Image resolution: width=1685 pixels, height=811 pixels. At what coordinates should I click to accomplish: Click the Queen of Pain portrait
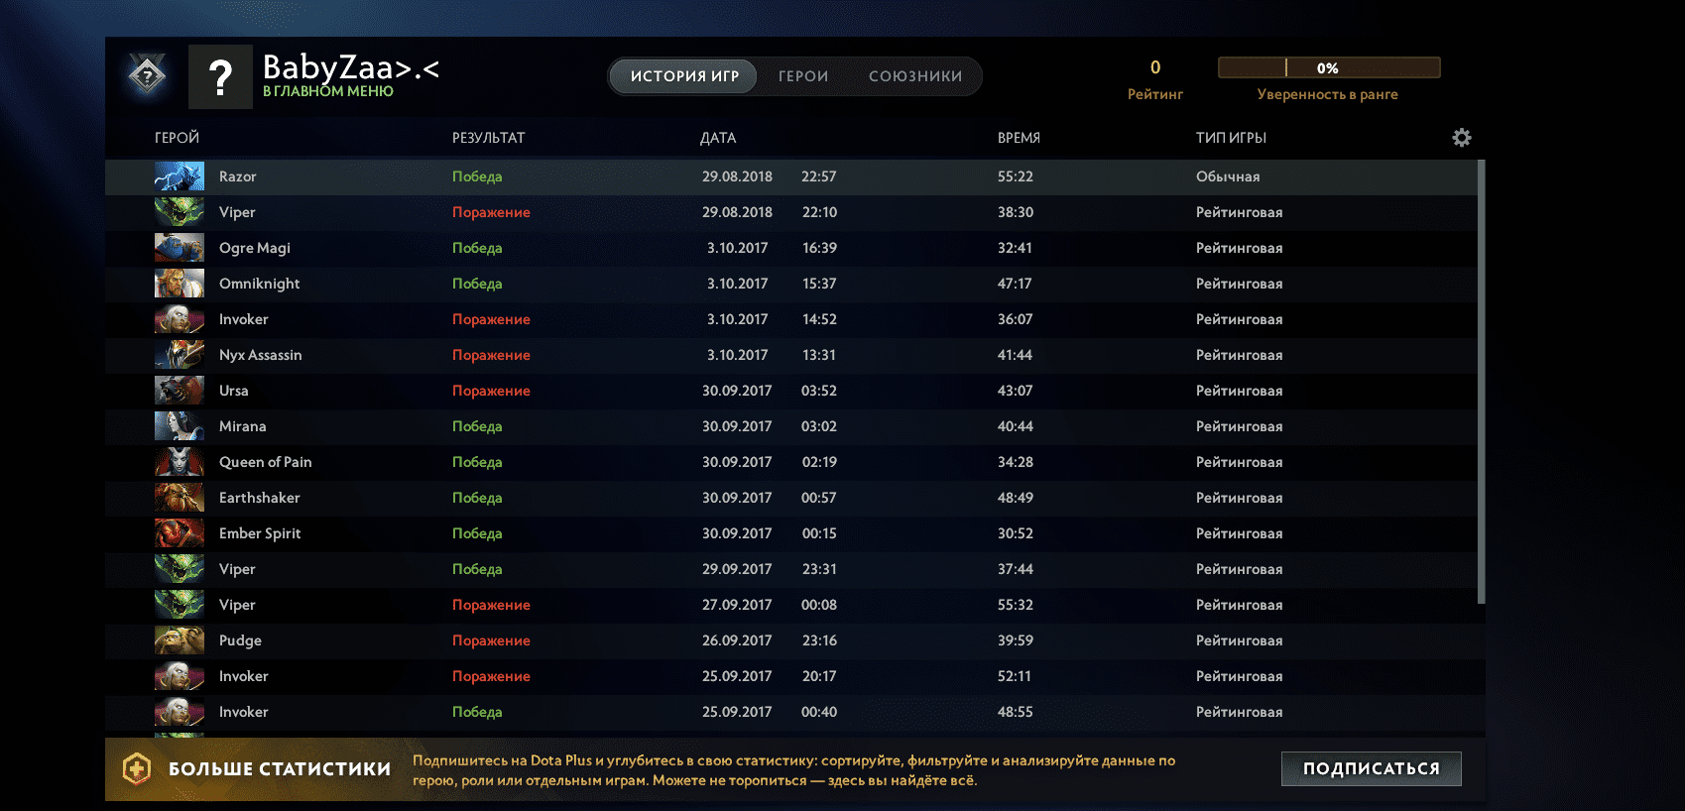[x=179, y=462]
